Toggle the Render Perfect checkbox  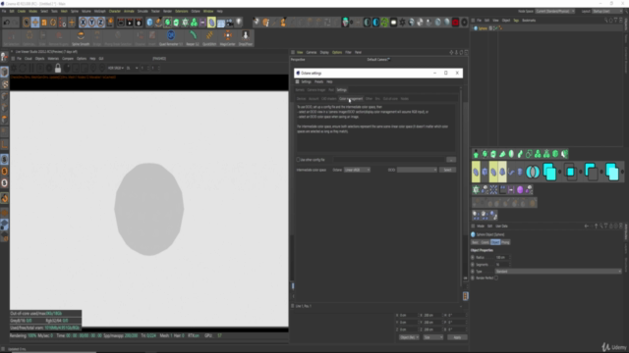tap(496, 278)
